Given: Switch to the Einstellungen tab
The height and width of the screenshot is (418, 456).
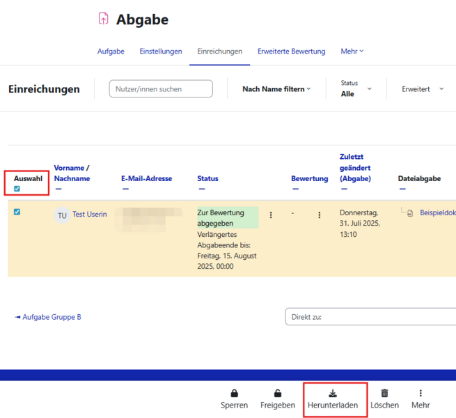Looking at the screenshot, I should 161,52.
